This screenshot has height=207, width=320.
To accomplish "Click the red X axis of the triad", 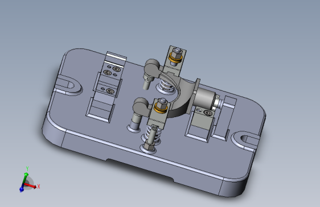I will [x=31, y=185].
